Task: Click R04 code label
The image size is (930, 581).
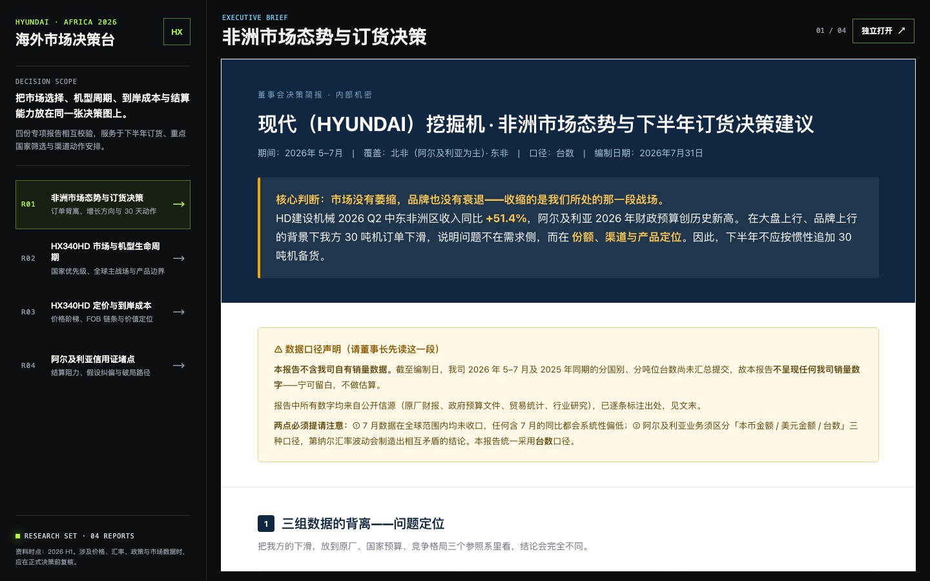Action: [x=28, y=365]
